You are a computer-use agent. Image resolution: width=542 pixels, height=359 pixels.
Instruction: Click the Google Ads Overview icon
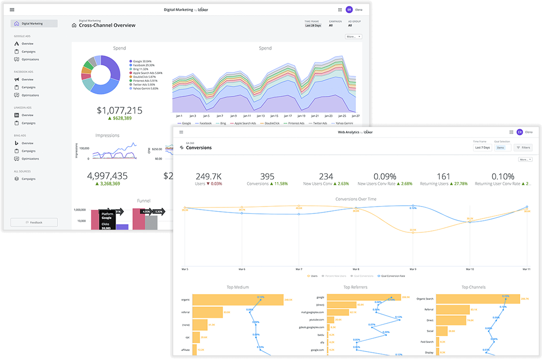[17, 43]
